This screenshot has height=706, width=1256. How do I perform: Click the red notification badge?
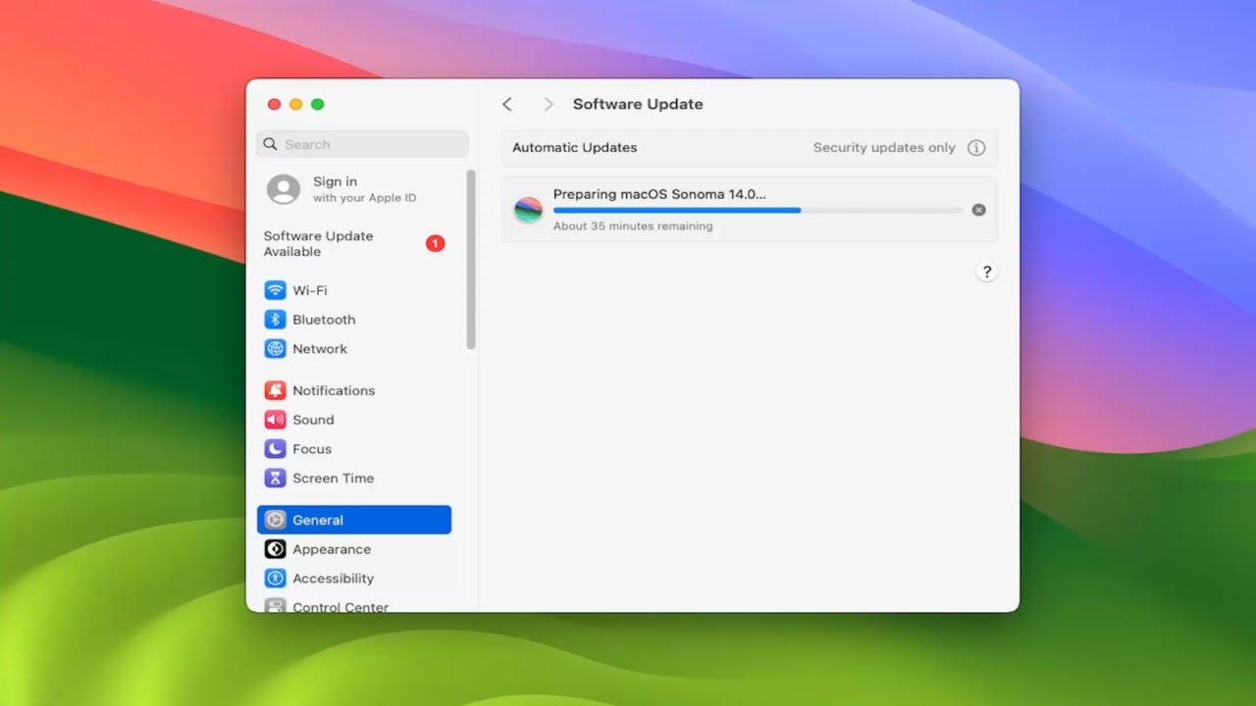pyautogui.click(x=435, y=243)
